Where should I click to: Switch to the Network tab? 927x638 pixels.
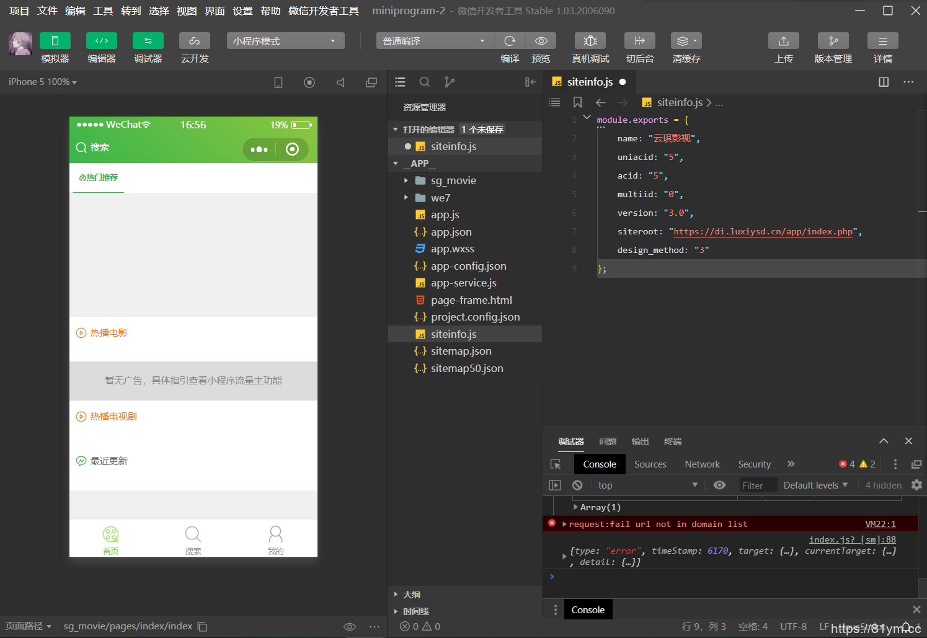click(701, 464)
